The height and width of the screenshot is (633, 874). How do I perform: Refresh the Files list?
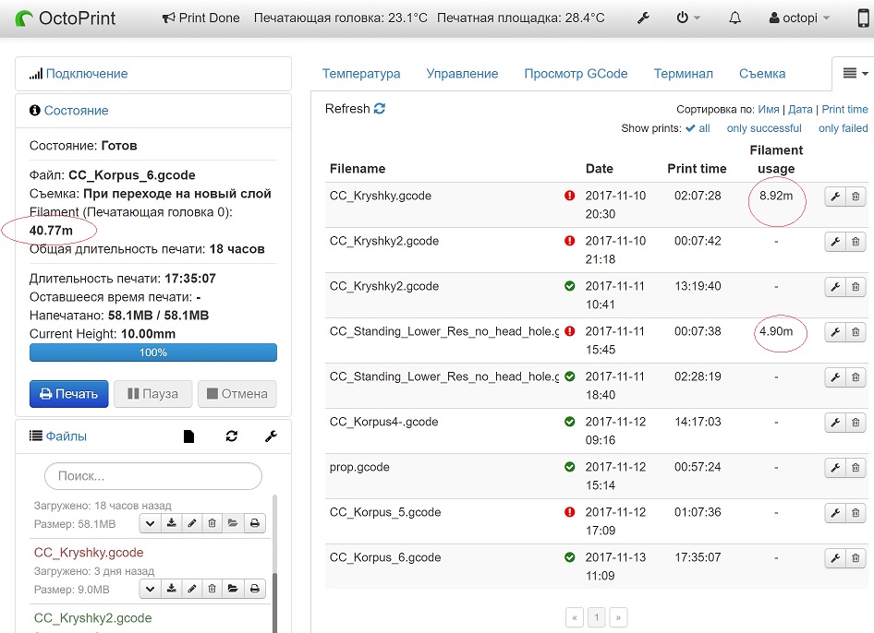232,436
